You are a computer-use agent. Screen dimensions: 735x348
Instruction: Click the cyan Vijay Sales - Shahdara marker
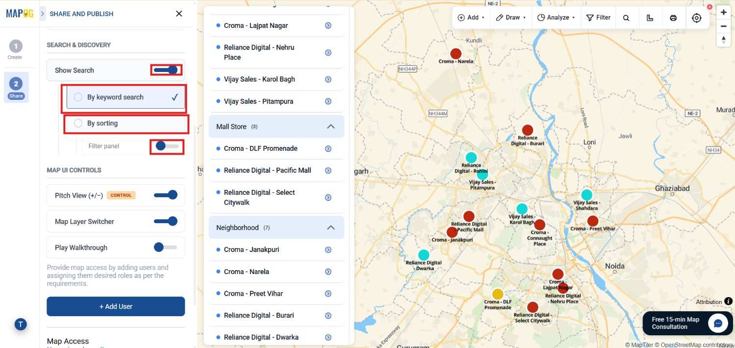coord(587,195)
